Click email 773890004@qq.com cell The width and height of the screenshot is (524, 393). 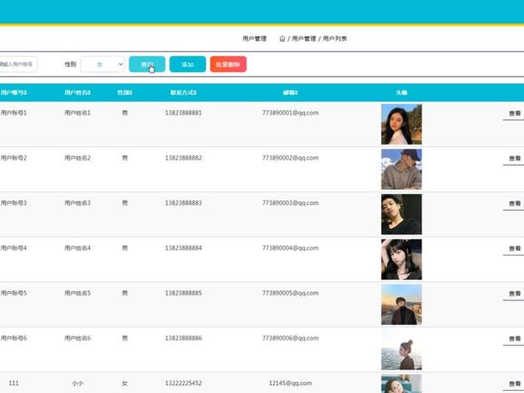[x=290, y=248]
